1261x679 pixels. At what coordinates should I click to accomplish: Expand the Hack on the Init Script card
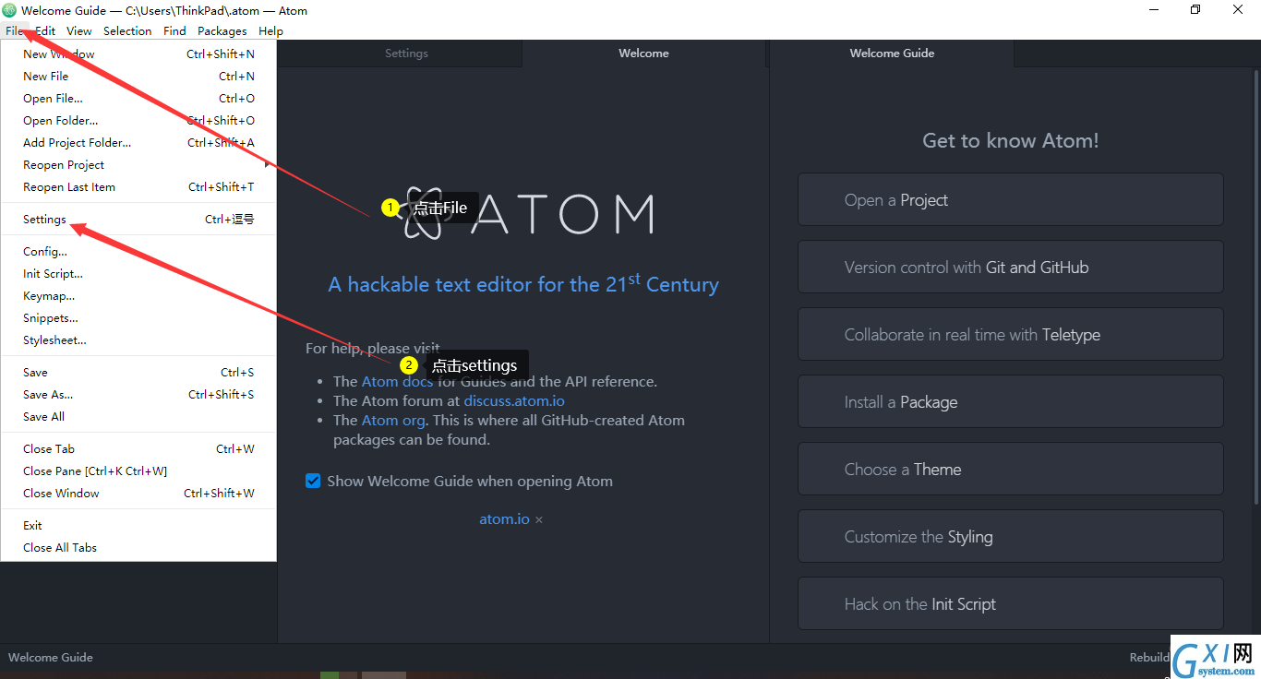point(1011,604)
